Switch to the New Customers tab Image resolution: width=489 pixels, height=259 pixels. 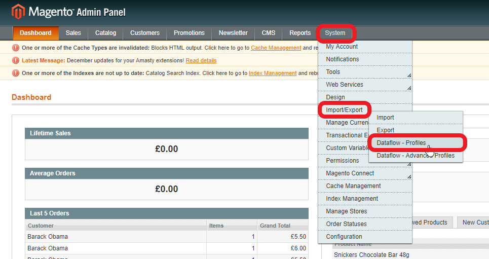pos(473,223)
